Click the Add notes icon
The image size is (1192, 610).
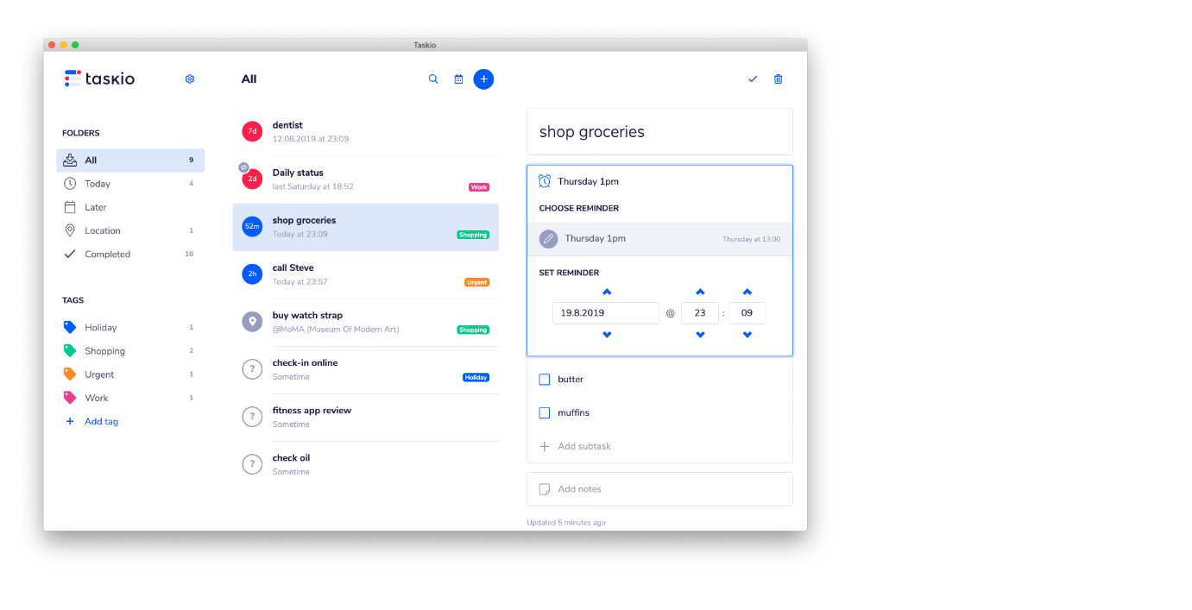(x=545, y=489)
